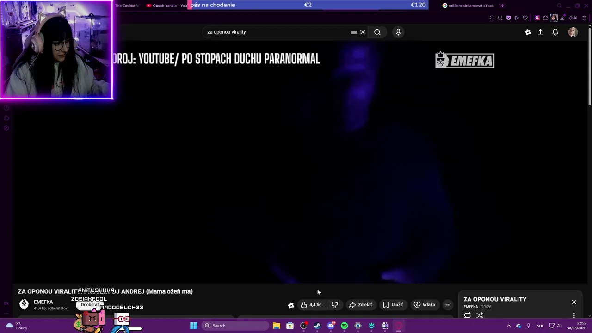Open the Windows Start menu
This screenshot has width=592, height=333.
(x=194, y=326)
